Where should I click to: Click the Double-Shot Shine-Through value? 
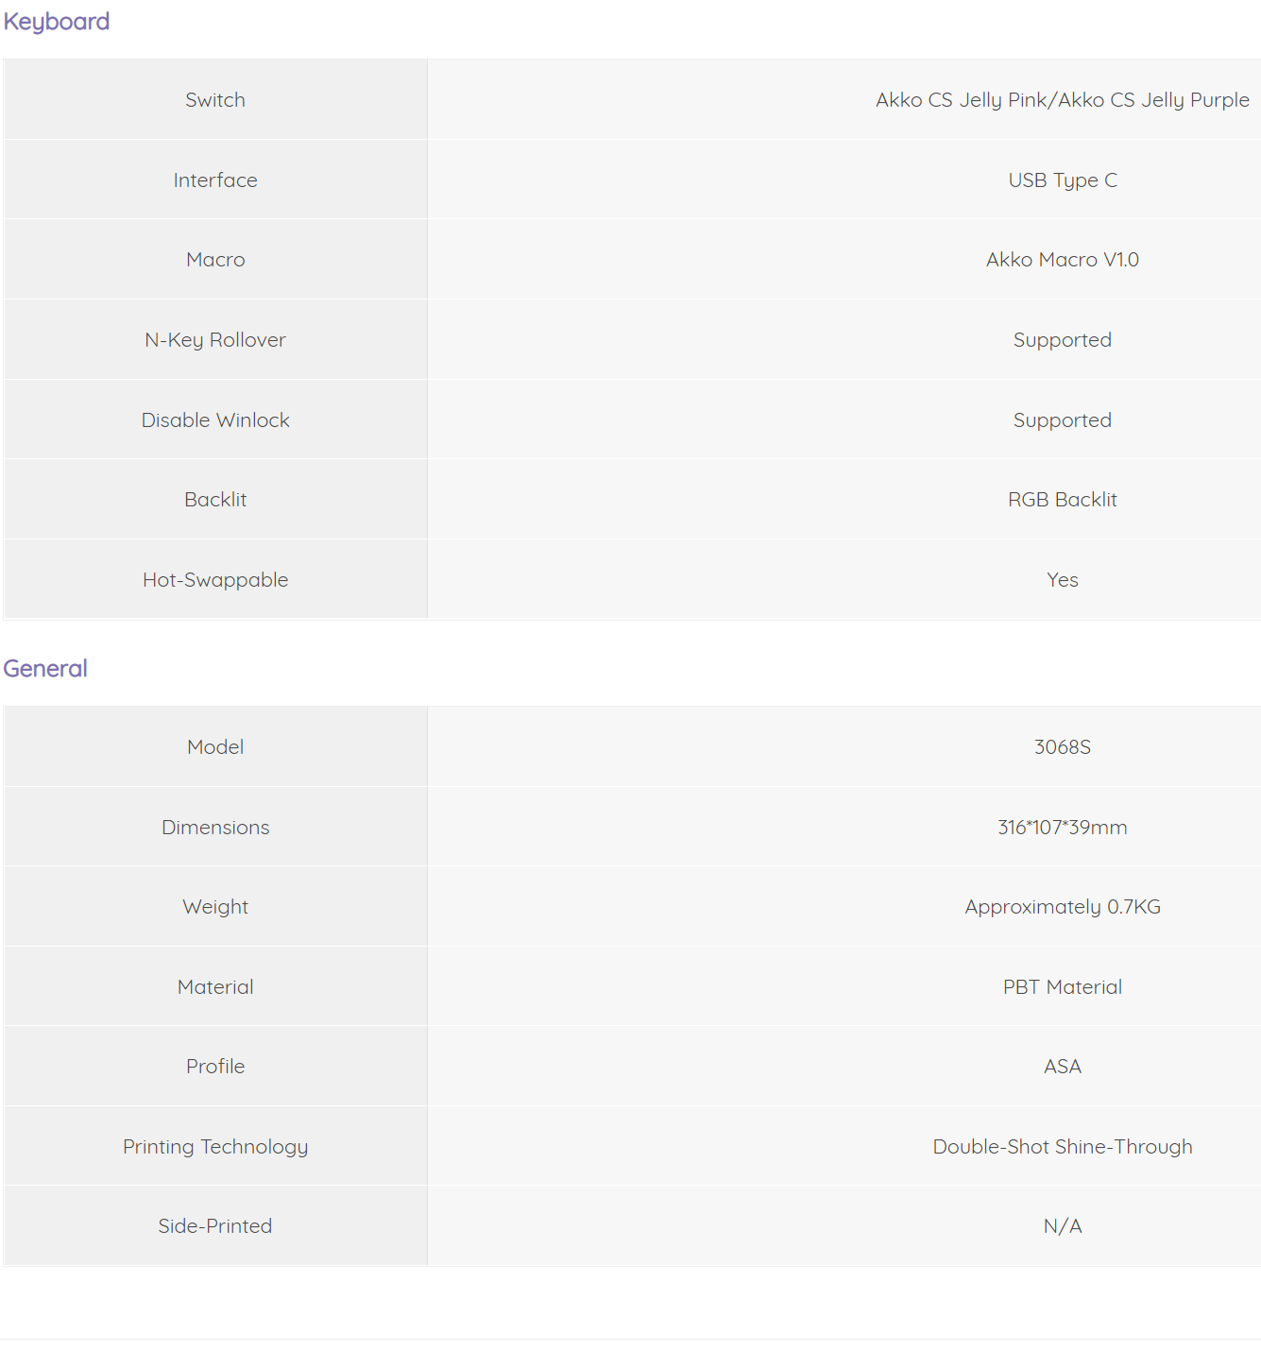(1063, 1147)
